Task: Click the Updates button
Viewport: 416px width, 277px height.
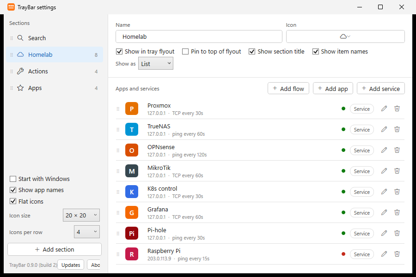Action: click(x=71, y=265)
